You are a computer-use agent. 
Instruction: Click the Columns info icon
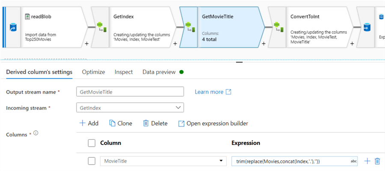tap(36, 133)
